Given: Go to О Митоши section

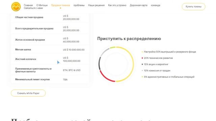Looking at the screenshot, I should (42, 5).
